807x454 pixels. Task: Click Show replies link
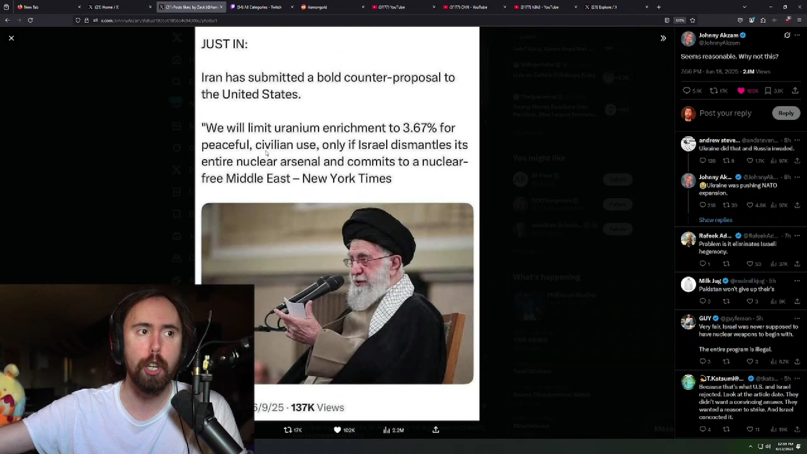click(x=715, y=220)
